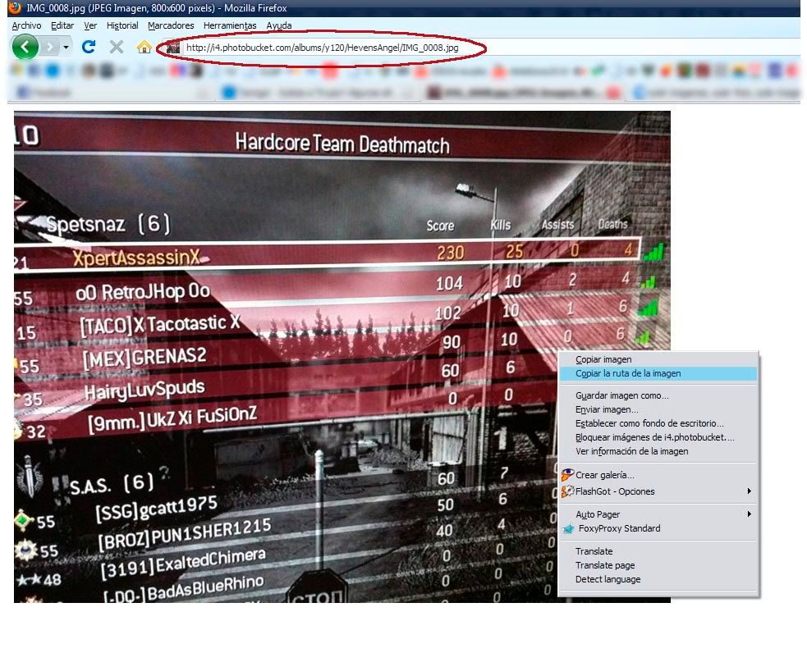Viewport: 807px width, 653px height.
Task: Select Copiar la ruta de la imagen
Action: click(x=658, y=373)
